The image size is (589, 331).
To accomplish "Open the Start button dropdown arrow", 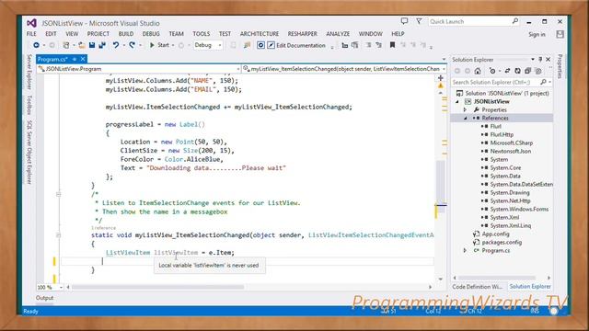I will (173, 45).
